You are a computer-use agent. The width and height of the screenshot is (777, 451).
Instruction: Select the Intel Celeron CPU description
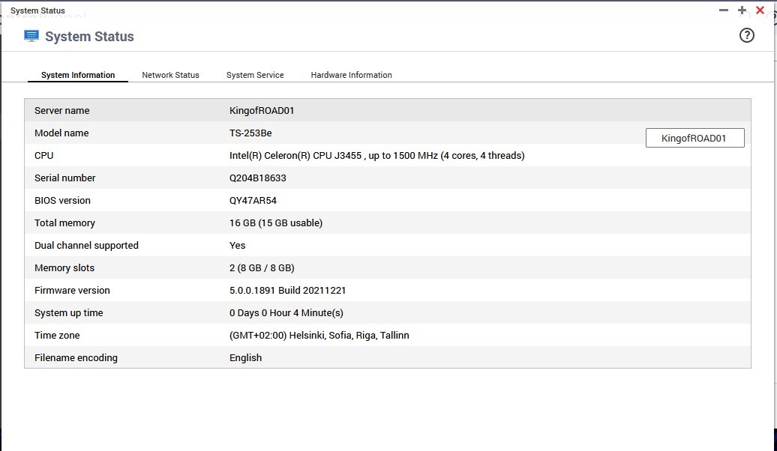[376, 155]
